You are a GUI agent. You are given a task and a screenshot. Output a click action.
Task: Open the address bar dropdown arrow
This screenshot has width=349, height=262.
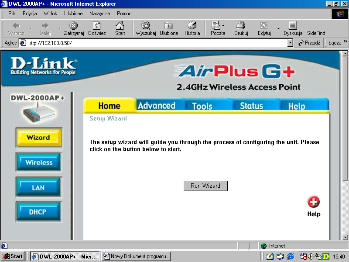[290, 43]
